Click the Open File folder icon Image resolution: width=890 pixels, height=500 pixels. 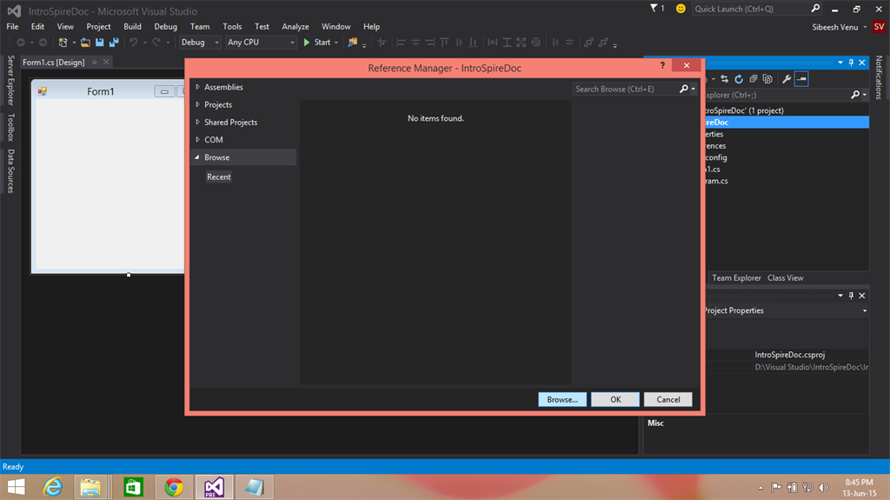click(85, 42)
